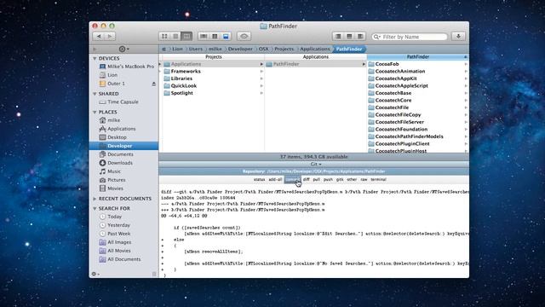The image size is (545, 307).
Task: Open Pictures in the sidebar
Action: click(112, 180)
